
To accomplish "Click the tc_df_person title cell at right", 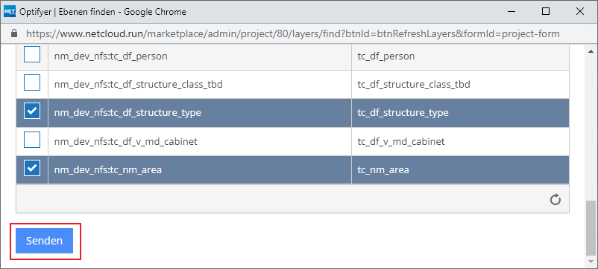I will [x=460, y=56].
